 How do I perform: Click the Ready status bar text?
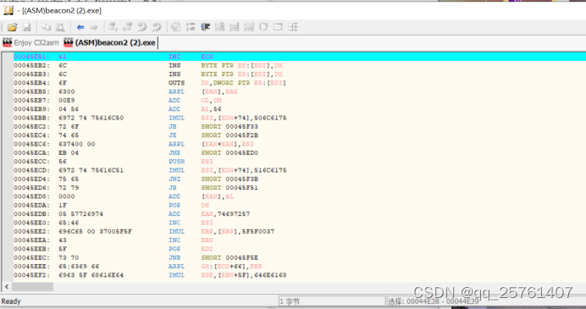click(x=11, y=301)
